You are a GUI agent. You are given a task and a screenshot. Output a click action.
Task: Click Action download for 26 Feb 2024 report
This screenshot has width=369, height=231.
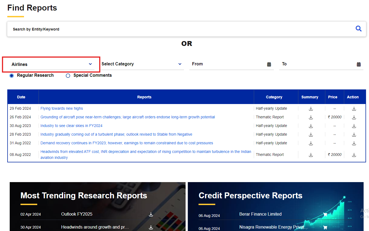354,117
